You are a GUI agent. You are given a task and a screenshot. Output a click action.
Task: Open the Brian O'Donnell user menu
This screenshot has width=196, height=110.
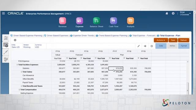point(185,13)
